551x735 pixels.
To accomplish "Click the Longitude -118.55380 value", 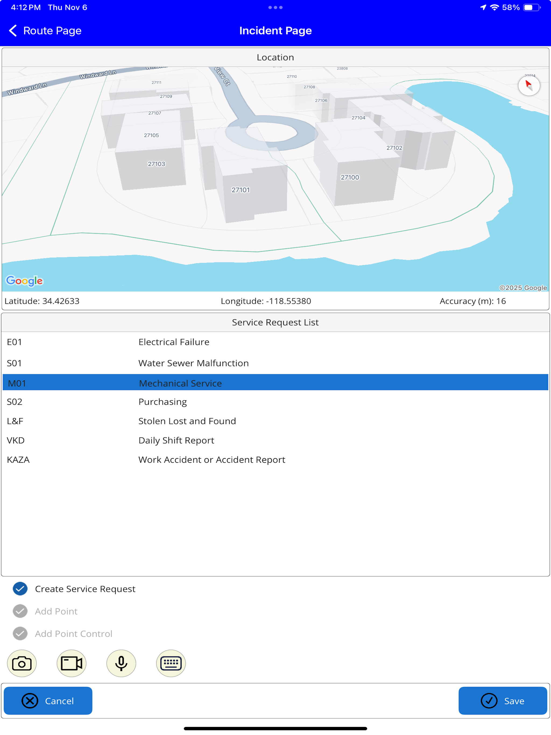I will point(266,301).
